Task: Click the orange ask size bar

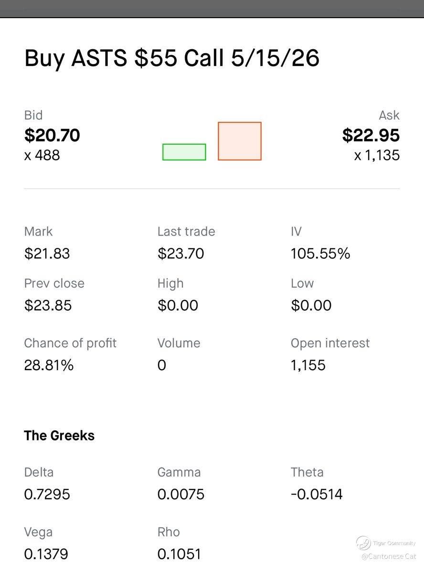Action: click(240, 141)
